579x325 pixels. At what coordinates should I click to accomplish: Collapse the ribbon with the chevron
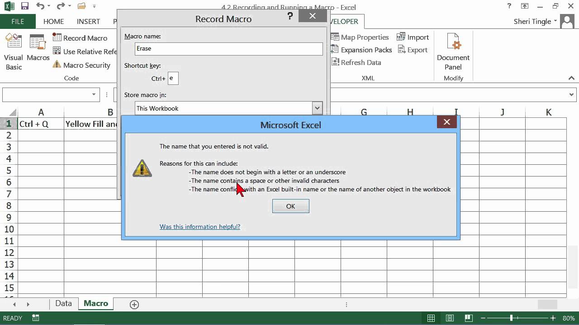(571, 78)
